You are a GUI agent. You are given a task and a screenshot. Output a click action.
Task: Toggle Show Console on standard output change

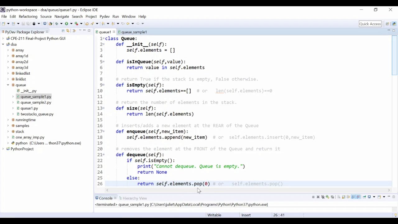pyautogui.click(x=353, y=197)
